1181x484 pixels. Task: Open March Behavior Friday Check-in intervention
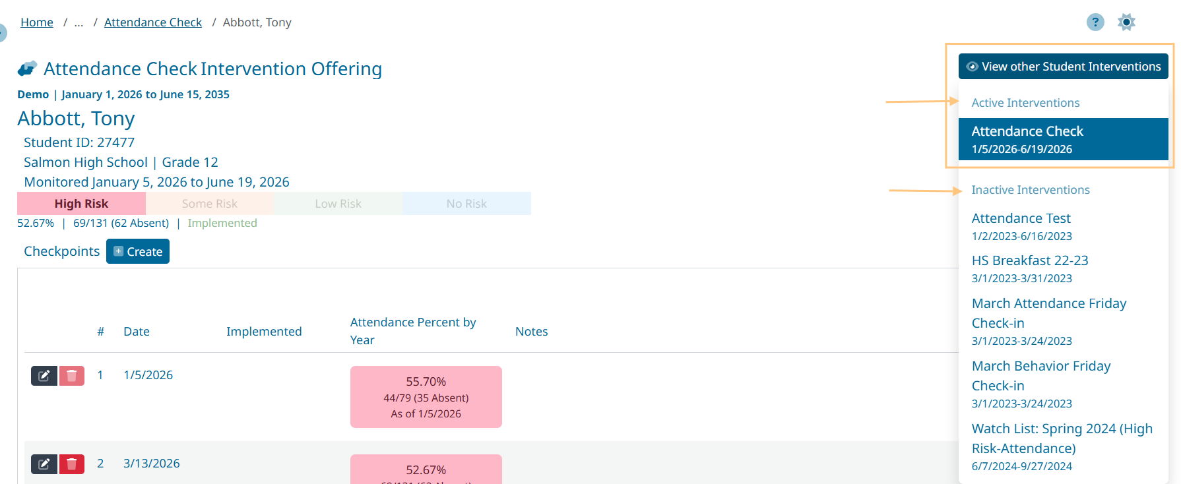1040,383
